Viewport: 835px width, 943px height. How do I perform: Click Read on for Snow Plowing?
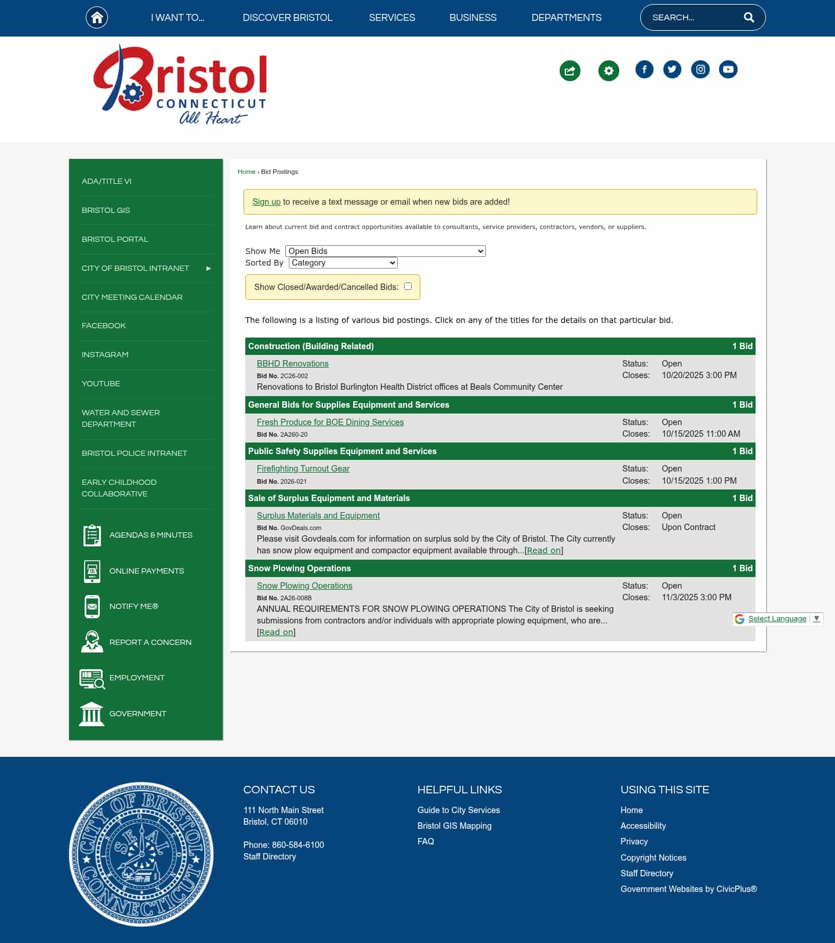276,632
